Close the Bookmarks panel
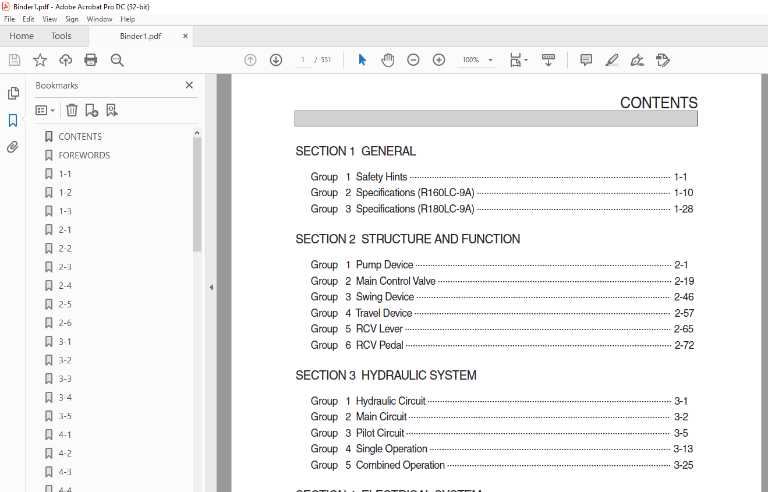This screenshot has width=768, height=492. 189,85
